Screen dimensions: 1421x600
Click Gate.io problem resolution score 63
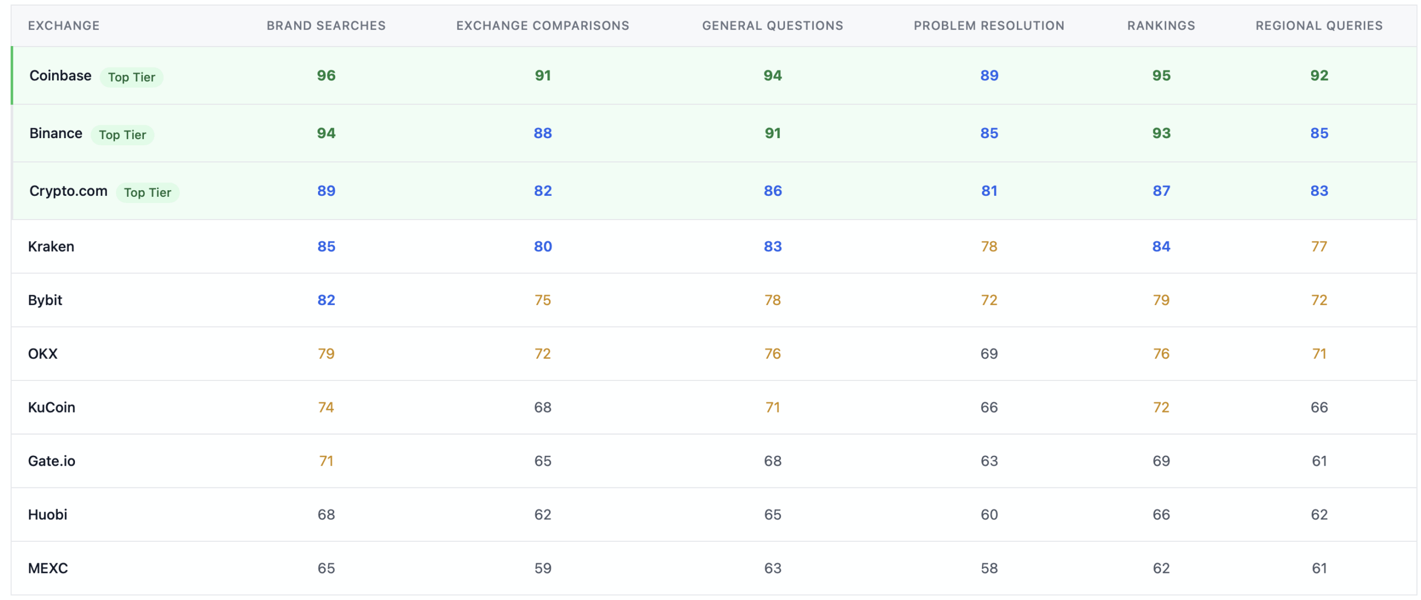(989, 461)
